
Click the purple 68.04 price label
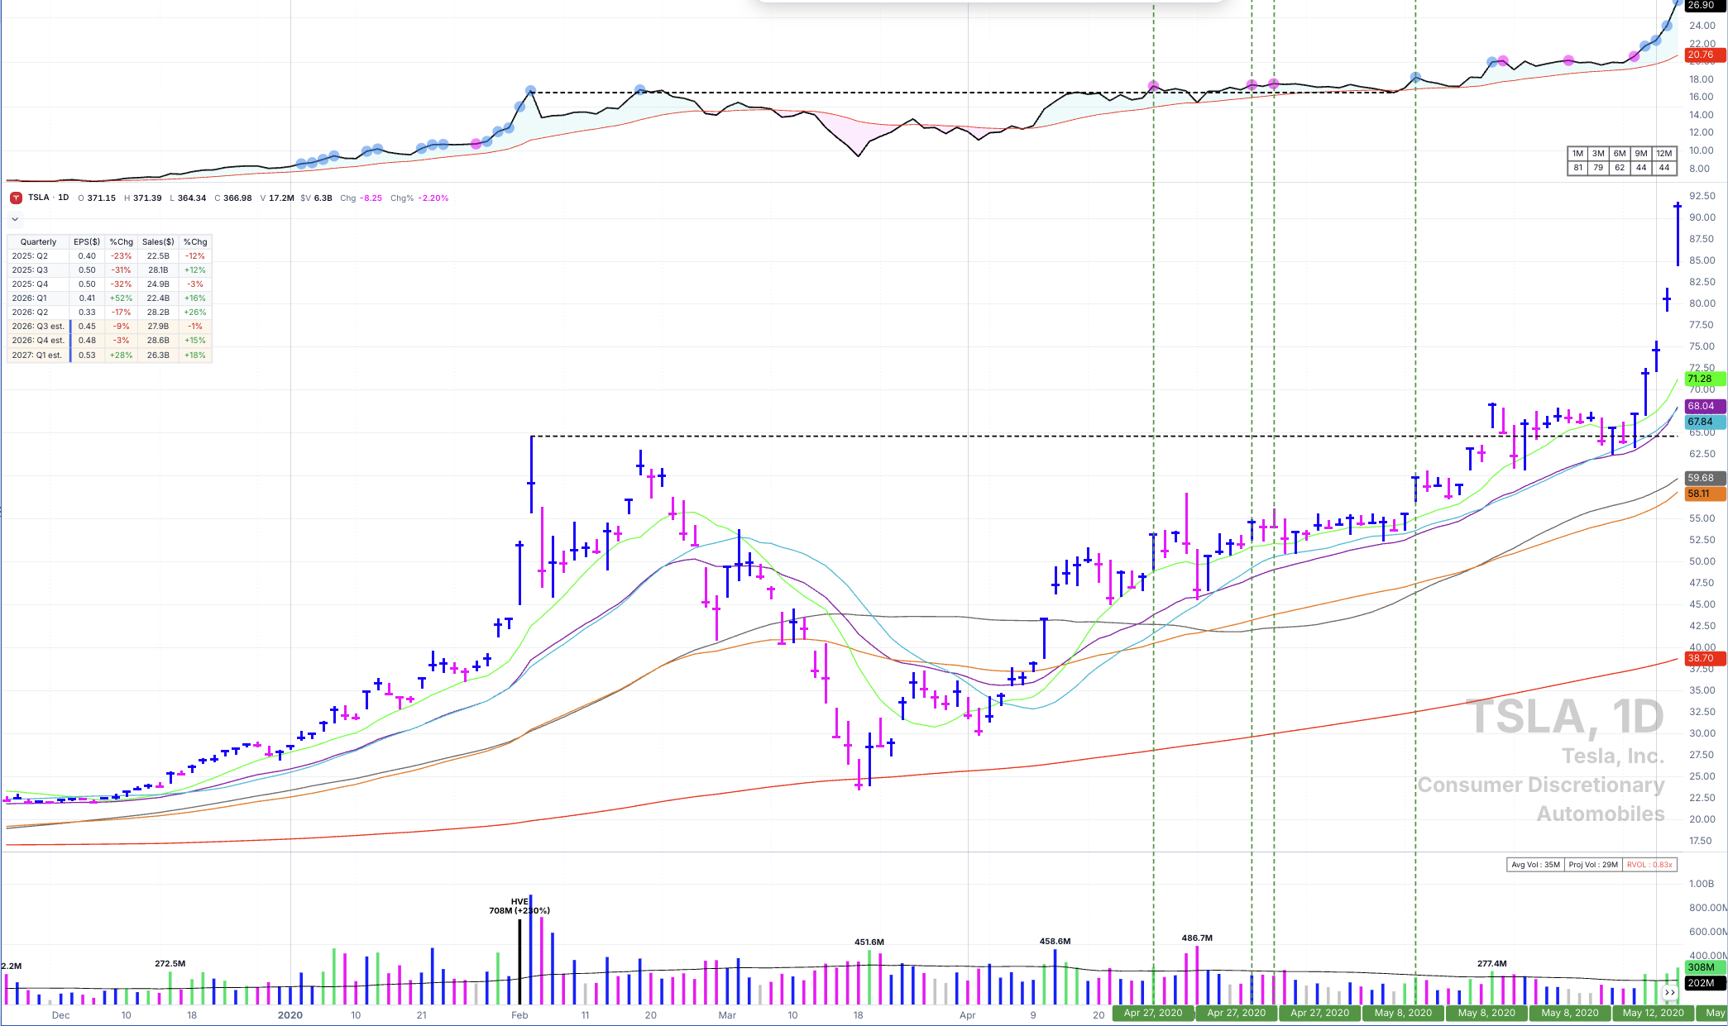[x=1705, y=406]
